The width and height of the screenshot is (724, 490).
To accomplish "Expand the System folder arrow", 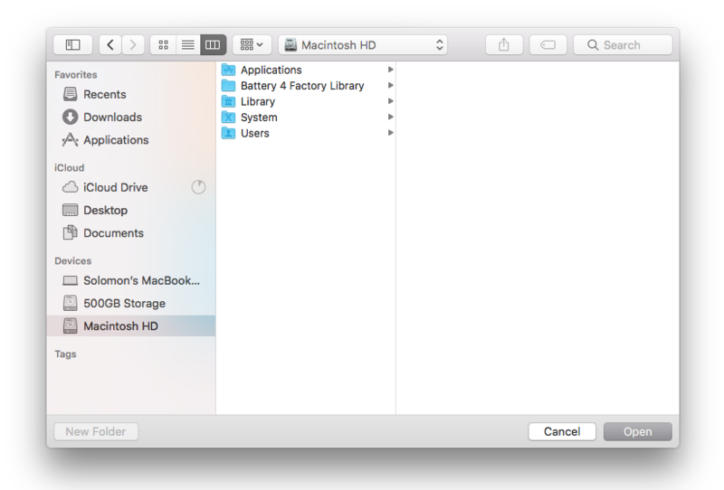I will (x=391, y=117).
